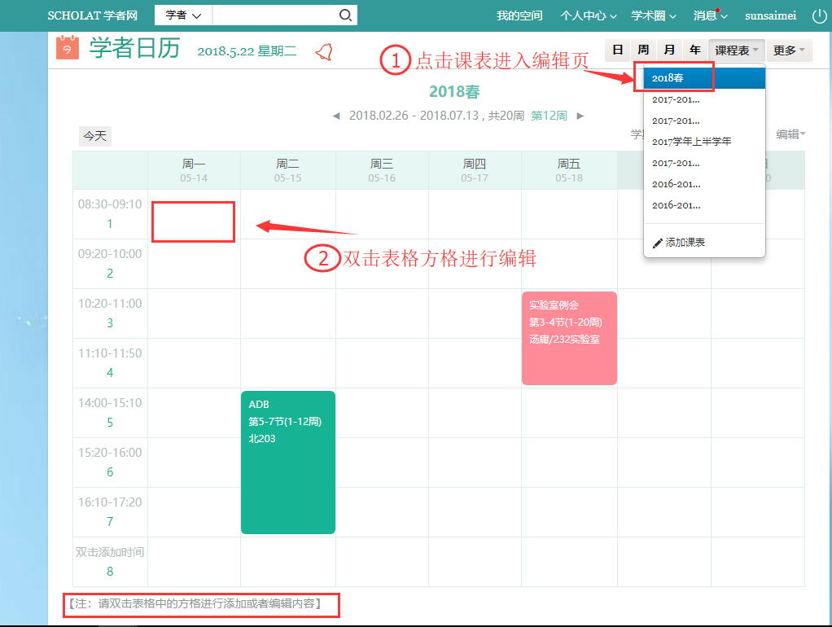Go to next week with right arrow
The width and height of the screenshot is (832, 627).
[x=580, y=116]
